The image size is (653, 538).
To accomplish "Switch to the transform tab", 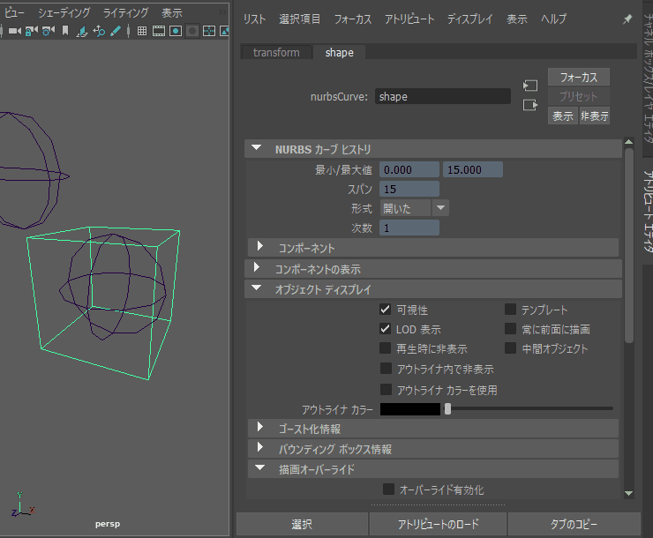I will tap(276, 52).
